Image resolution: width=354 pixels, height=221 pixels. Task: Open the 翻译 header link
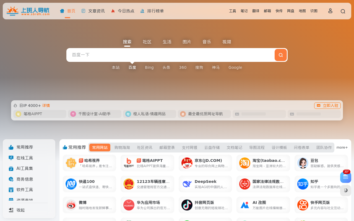point(256,11)
